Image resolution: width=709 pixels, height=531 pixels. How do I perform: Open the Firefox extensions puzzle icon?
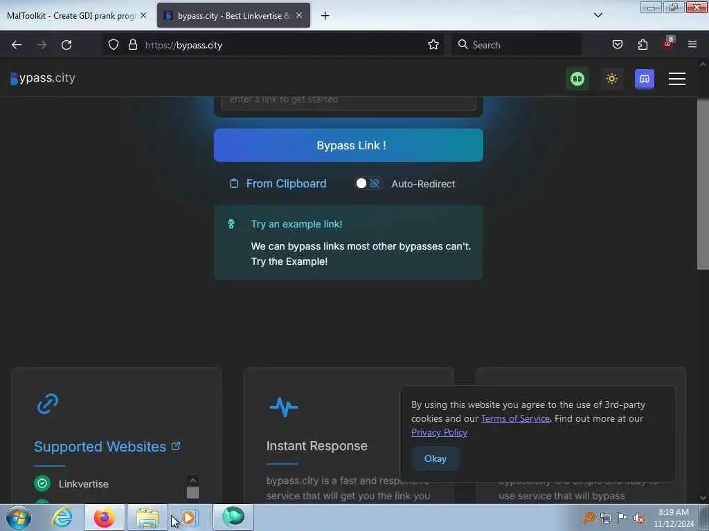(x=643, y=44)
